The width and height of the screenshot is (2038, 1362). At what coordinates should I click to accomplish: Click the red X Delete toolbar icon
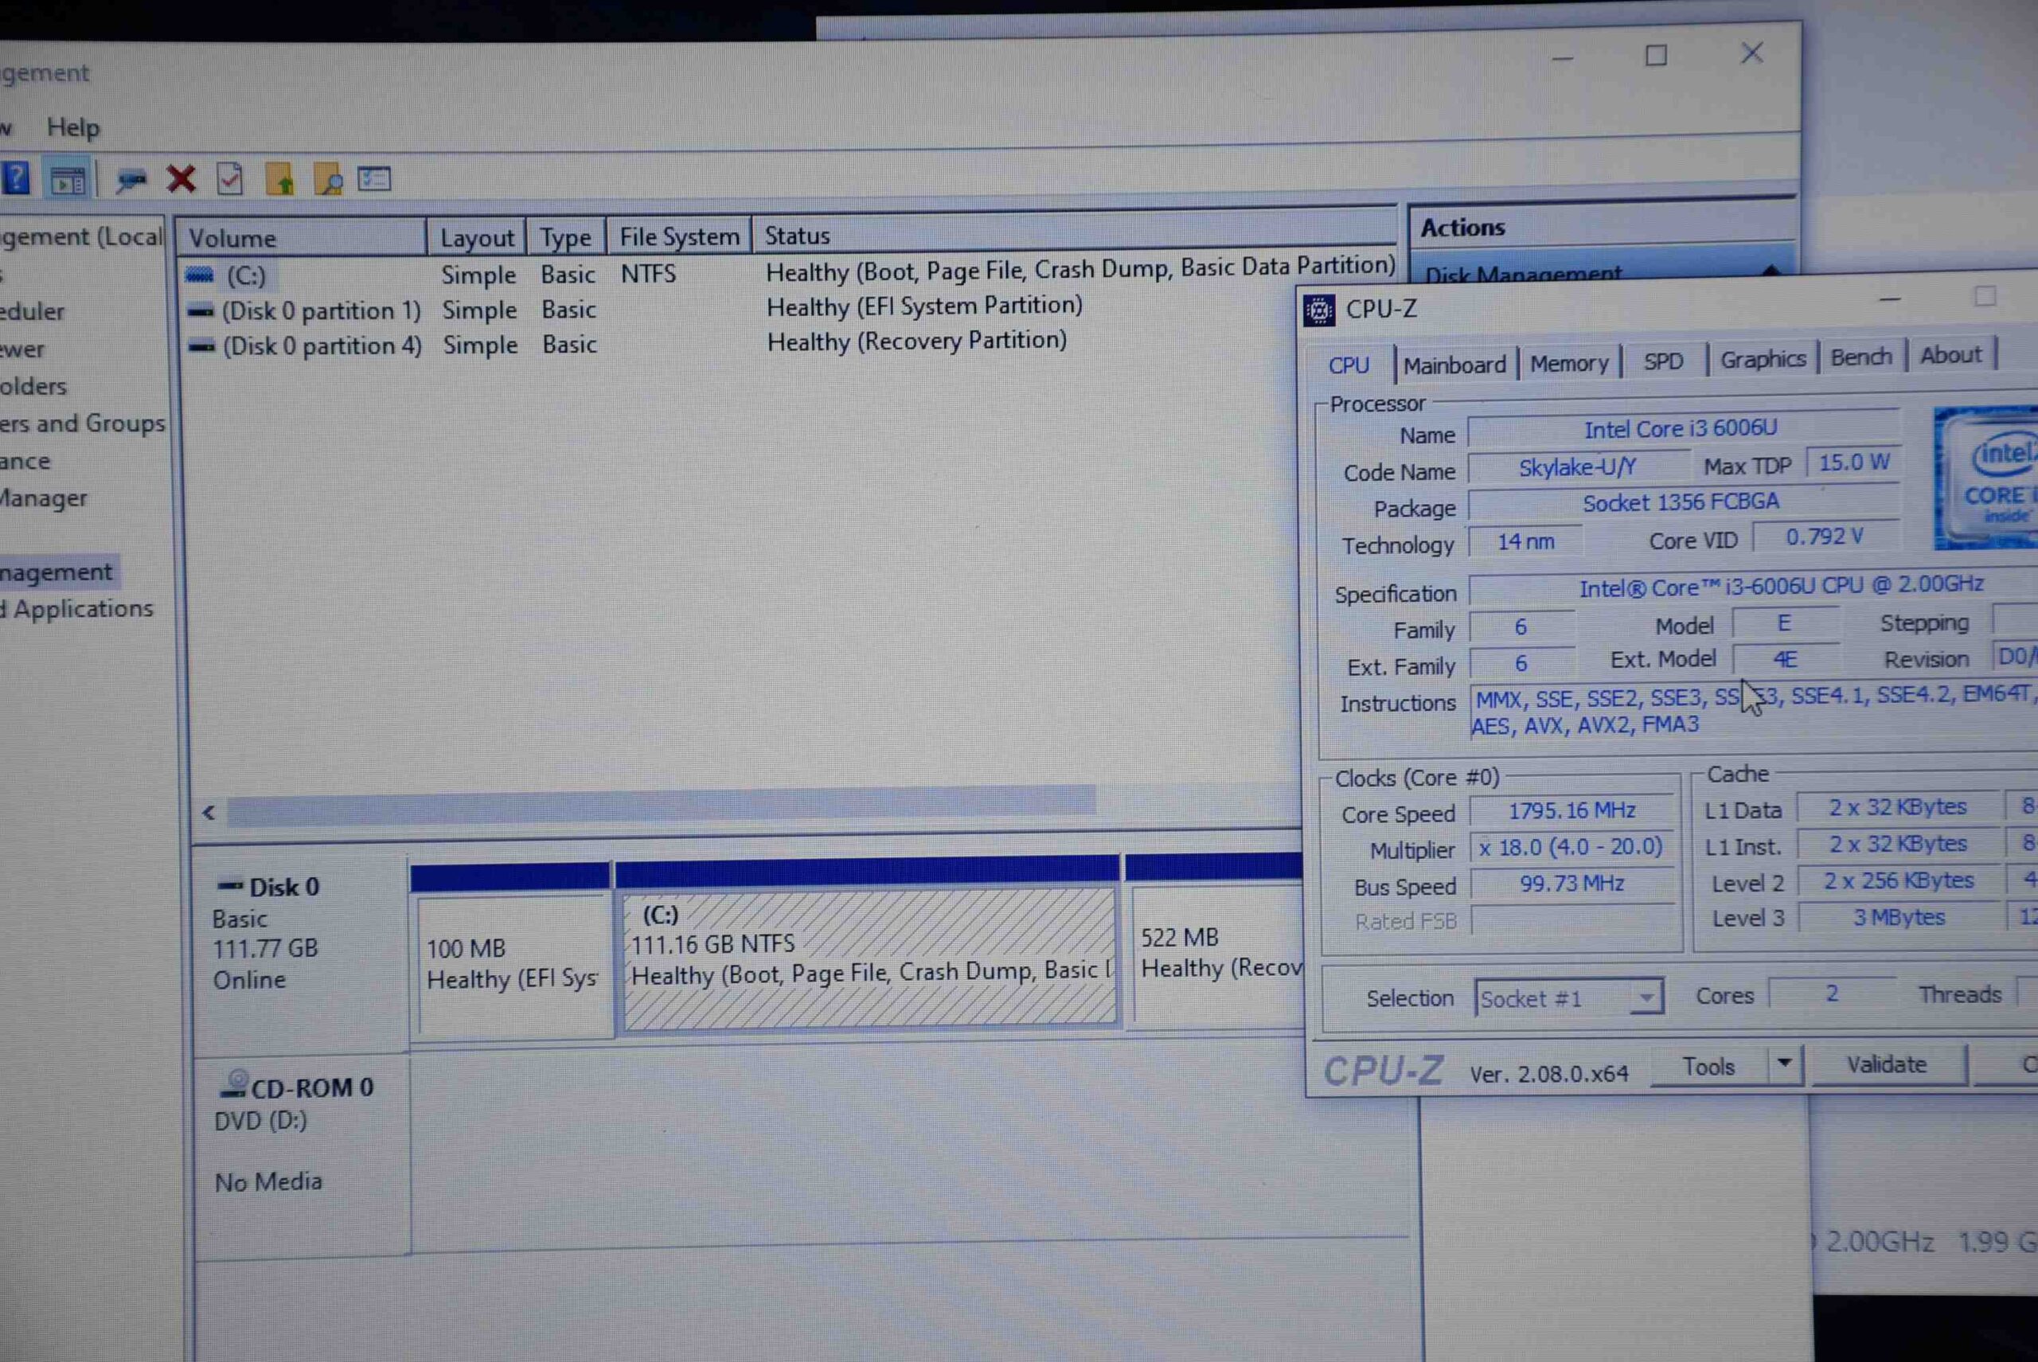point(181,179)
